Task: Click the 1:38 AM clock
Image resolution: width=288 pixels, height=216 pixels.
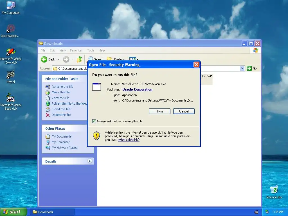Action: tap(278, 212)
